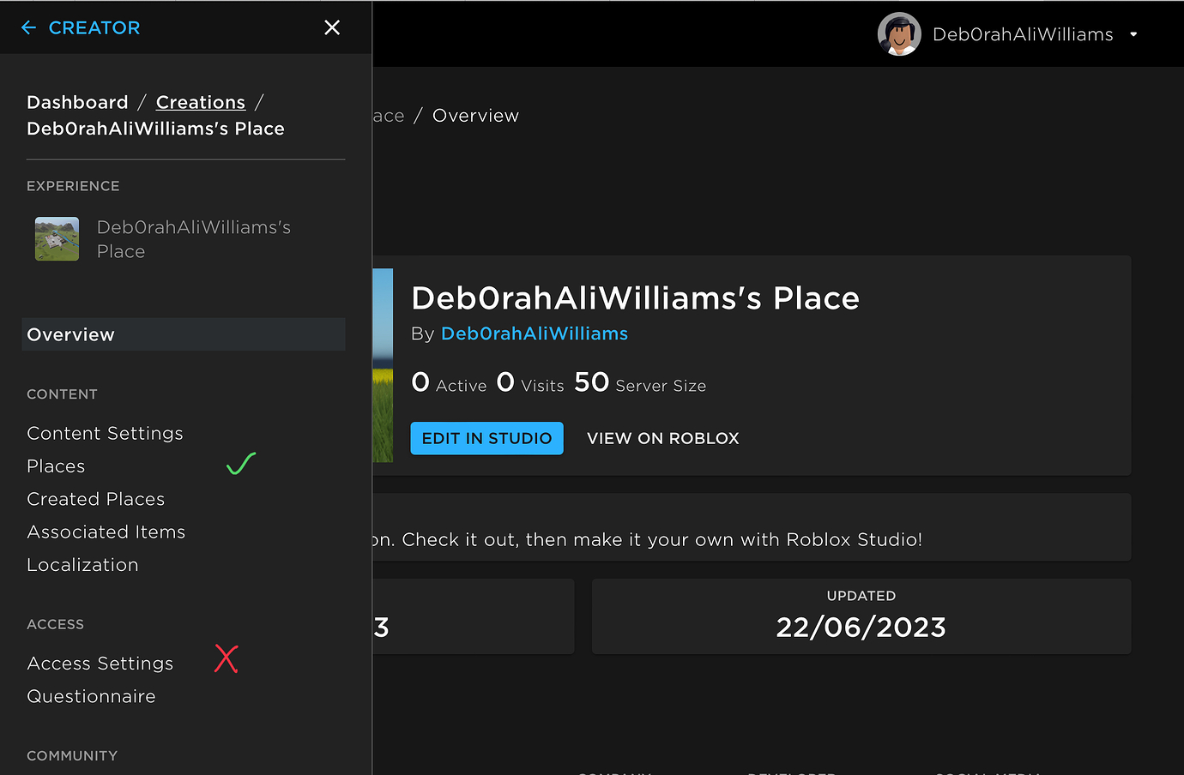Open Content Settings from the sidebar

click(x=105, y=433)
